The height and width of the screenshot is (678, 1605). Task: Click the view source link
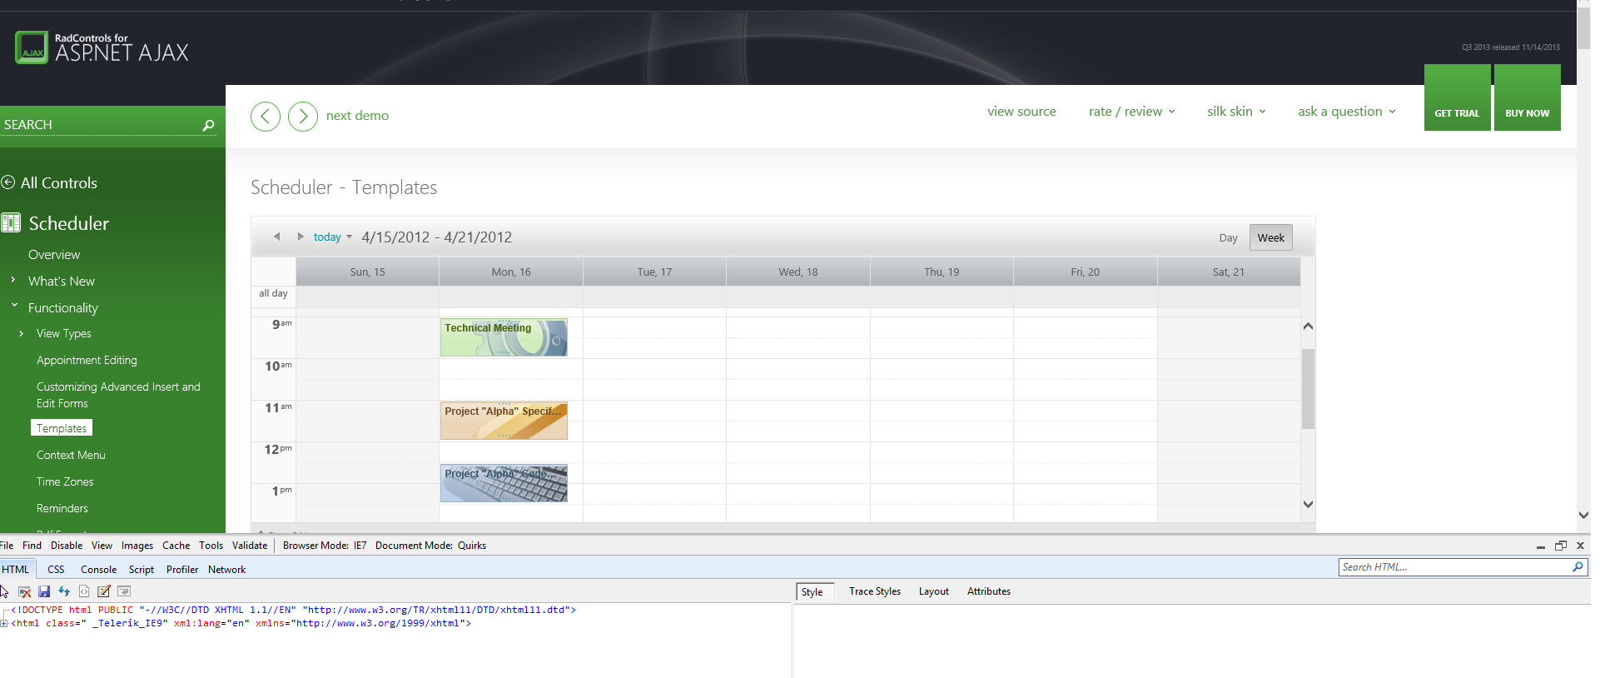[x=1021, y=112]
